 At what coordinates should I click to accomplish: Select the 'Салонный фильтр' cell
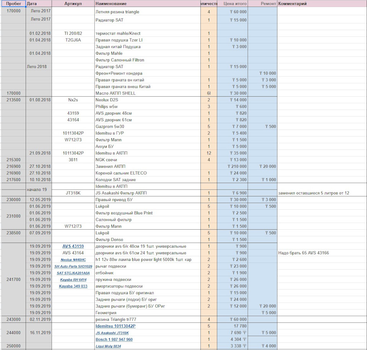(x=148, y=220)
